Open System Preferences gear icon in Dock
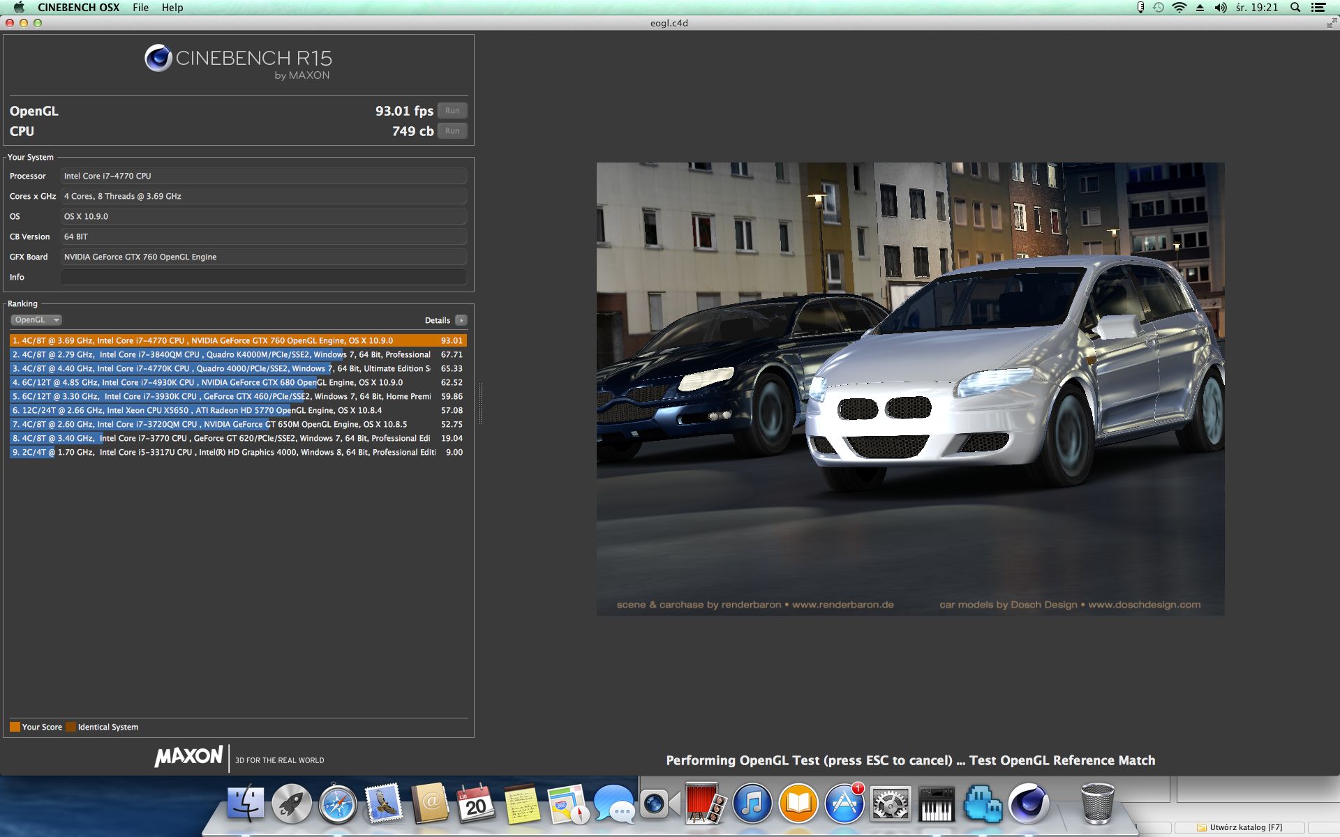1340x837 pixels. pos(891,804)
